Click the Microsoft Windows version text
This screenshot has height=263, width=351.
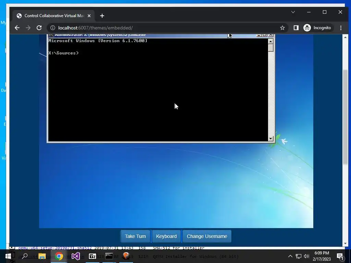click(x=98, y=41)
